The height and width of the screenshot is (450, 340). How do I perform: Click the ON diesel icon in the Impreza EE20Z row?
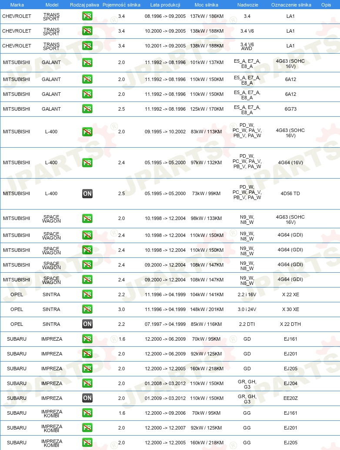coord(87,398)
